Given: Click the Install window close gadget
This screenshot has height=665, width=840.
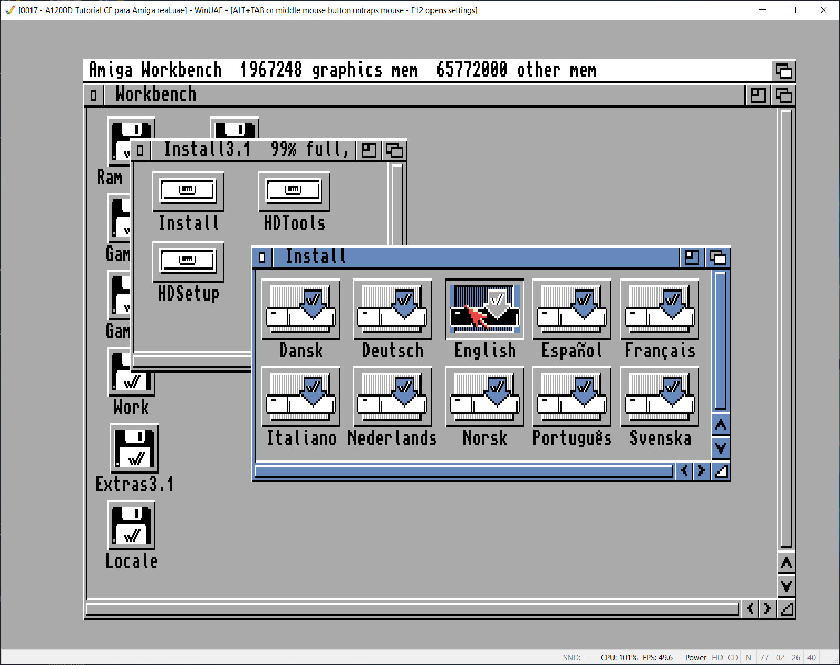Looking at the screenshot, I should [262, 258].
